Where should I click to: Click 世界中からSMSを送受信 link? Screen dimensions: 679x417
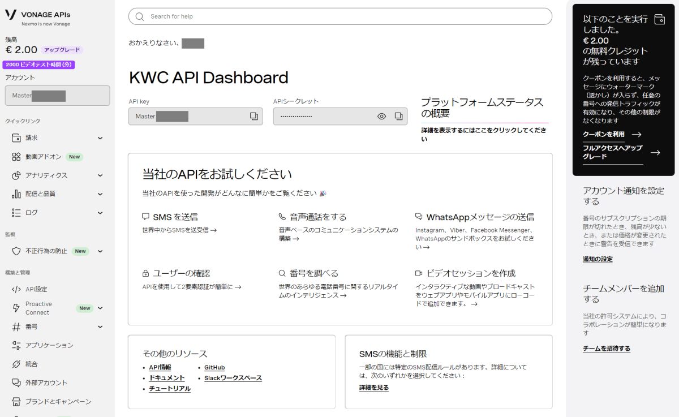[179, 230]
